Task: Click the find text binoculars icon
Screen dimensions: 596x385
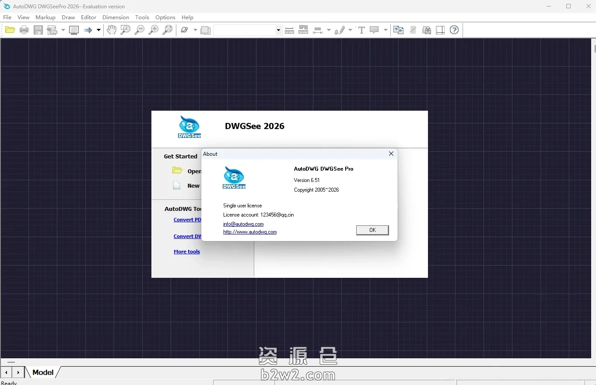Action: point(427,30)
